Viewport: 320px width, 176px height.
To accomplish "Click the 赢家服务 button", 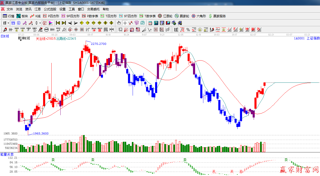I will [217, 16].
